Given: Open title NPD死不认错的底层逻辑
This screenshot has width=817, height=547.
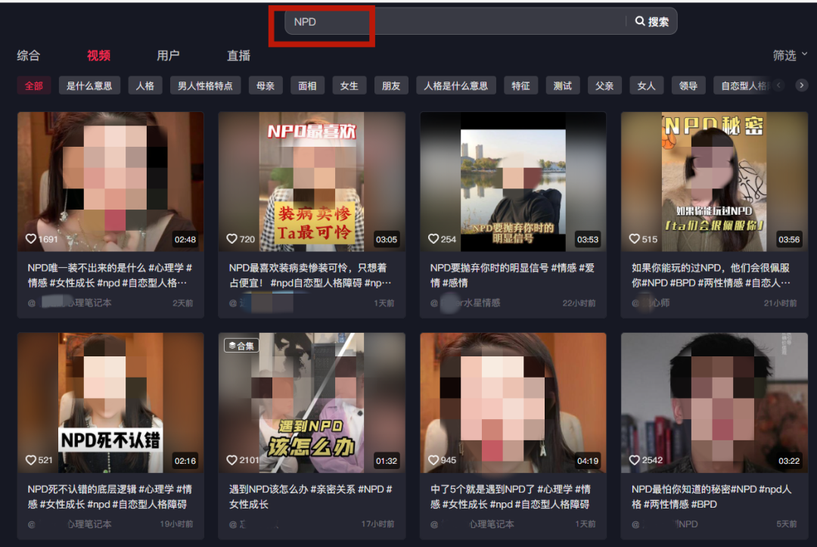Looking at the screenshot, I should click(110, 496).
